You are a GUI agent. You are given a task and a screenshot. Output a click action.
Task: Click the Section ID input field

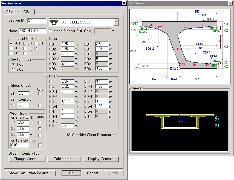37,20
